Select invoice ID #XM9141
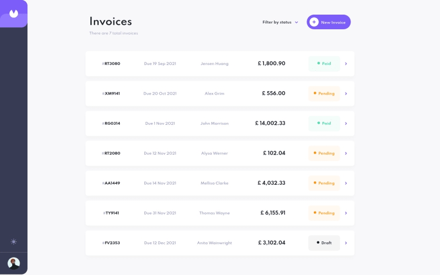Image resolution: width=440 pixels, height=275 pixels. click(x=111, y=94)
